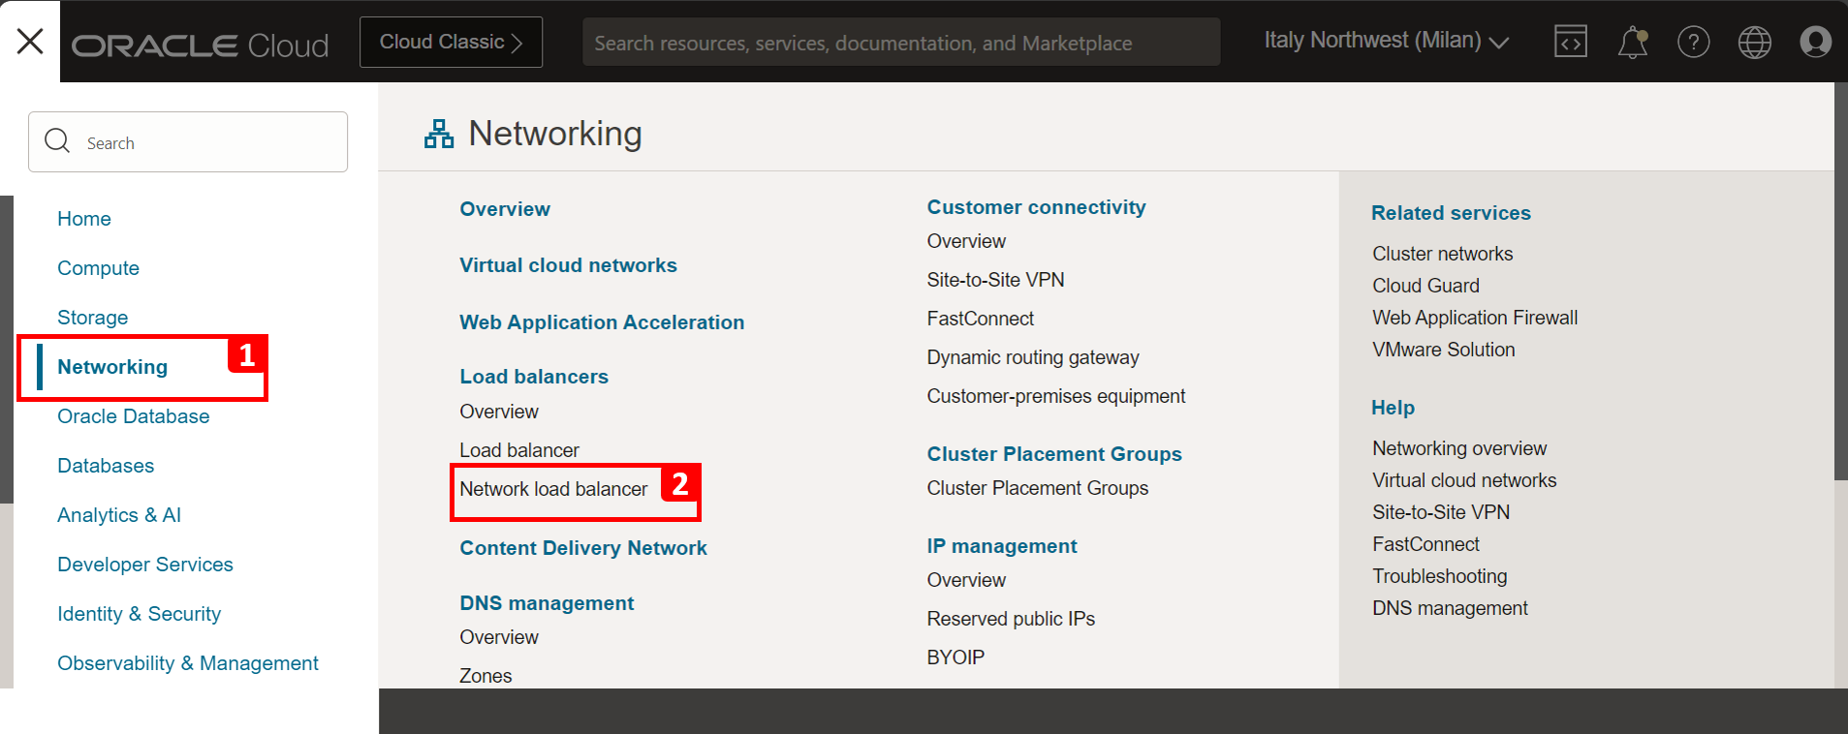Open the Load balancers heading link
The image size is (1848, 734).
pos(534,377)
